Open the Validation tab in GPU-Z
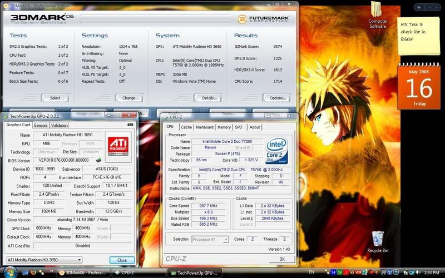The image size is (445, 278). click(x=60, y=125)
